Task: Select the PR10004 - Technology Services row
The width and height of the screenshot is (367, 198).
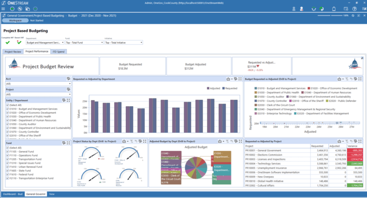Action: (x=304, y=164)
